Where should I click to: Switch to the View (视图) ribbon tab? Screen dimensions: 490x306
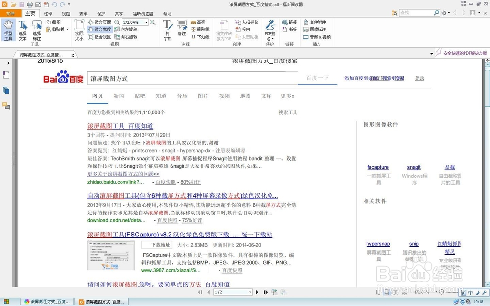coord(66,14)
